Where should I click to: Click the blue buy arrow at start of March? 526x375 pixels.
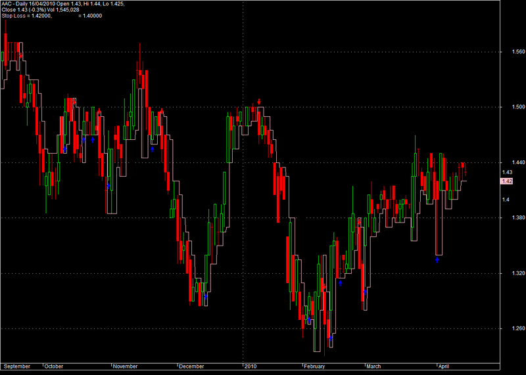pyautogui.click(x=366, y=292)
